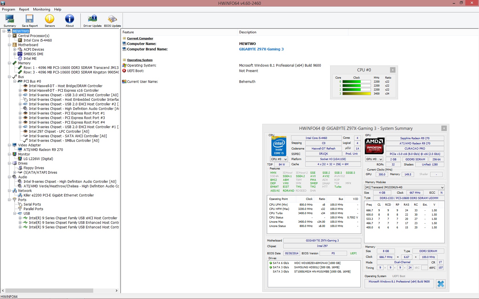Collapse the MEWTWO root tree node

[x=4, y=31]
